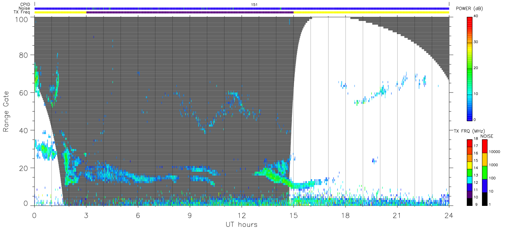Screen dimensions: 505x233
Task: Click the 3 tick on UT hours axis
Action: [86, 215]
